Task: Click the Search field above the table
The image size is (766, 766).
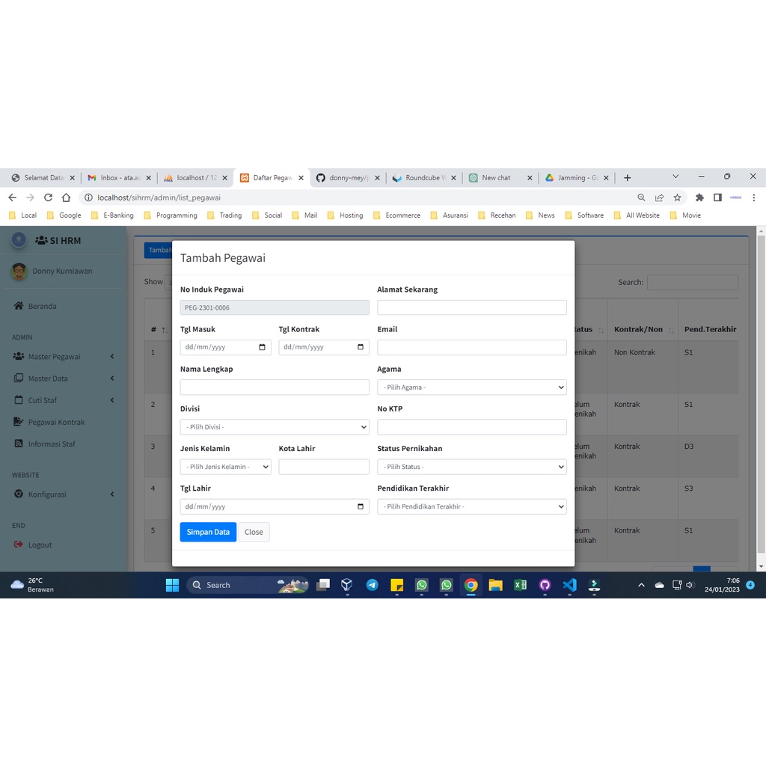Action: [692, 282]
